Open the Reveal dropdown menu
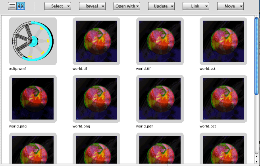The image size is (260, 166). click(x=92, y=6)
